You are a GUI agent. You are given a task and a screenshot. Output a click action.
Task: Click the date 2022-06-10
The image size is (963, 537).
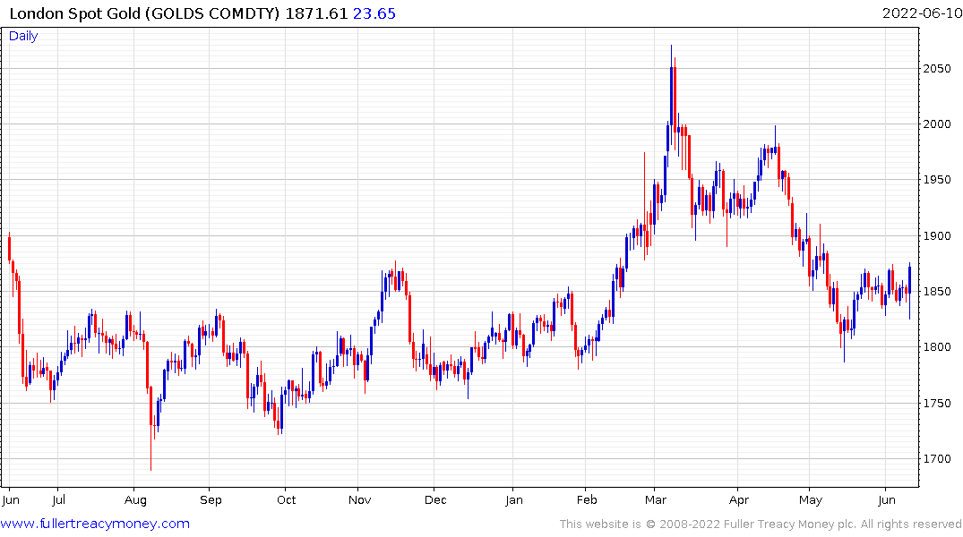click(x=922, y=13)
